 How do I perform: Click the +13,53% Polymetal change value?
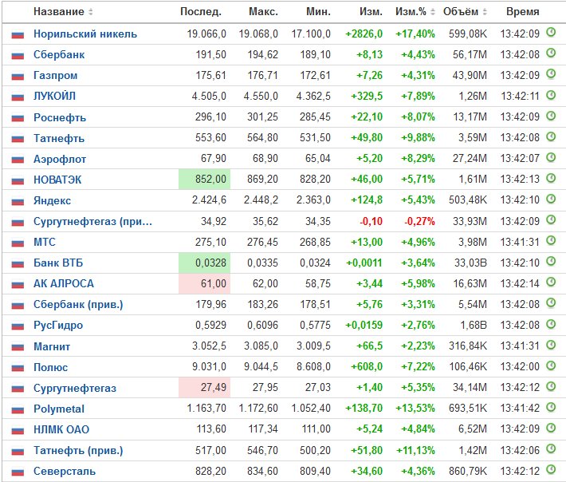pos(415,409)
